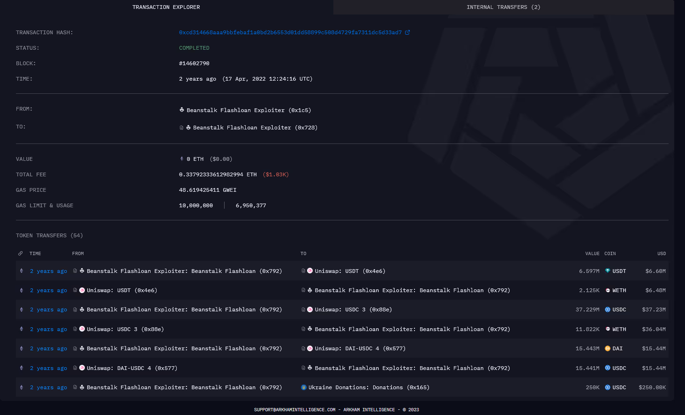Click '2 years ago' in the first transfer row
The image size is (685, 415).
[48, 271]
